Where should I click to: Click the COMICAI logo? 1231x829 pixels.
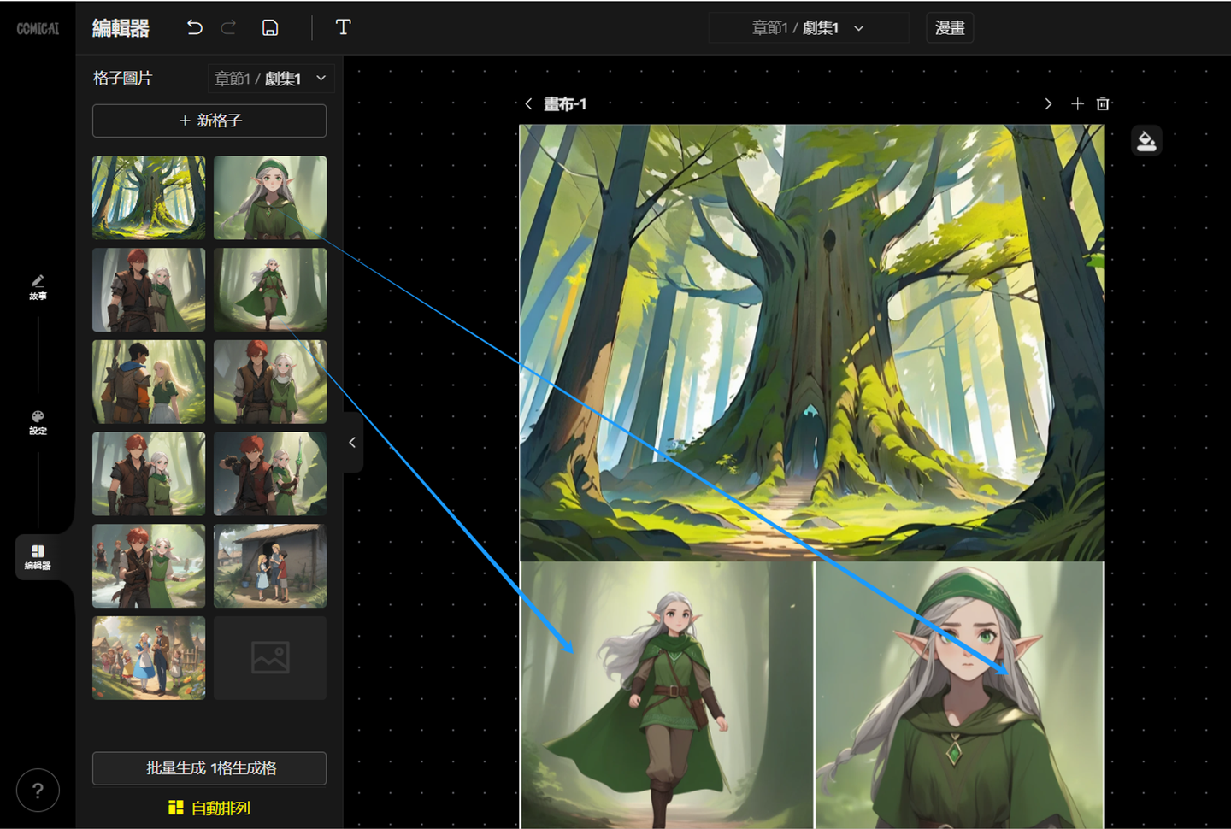tap(38, 28)
